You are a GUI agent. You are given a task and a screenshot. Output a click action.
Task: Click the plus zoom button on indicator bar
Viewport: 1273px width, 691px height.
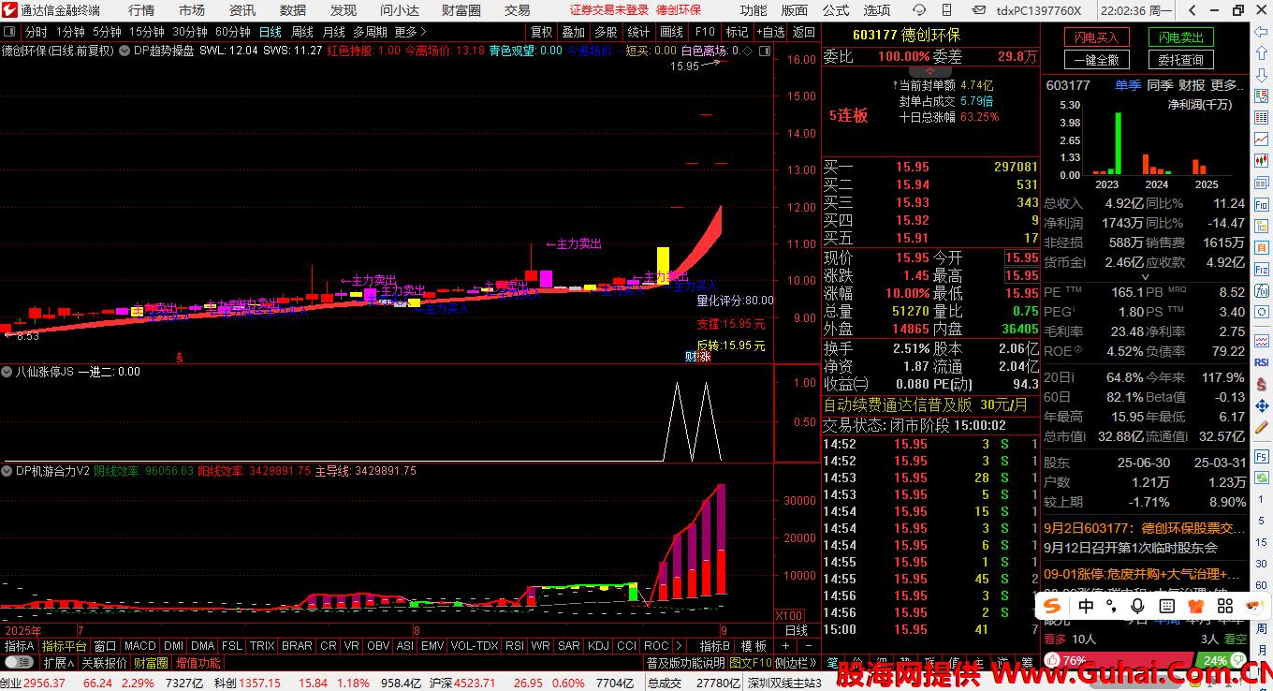tap(786, 646)
